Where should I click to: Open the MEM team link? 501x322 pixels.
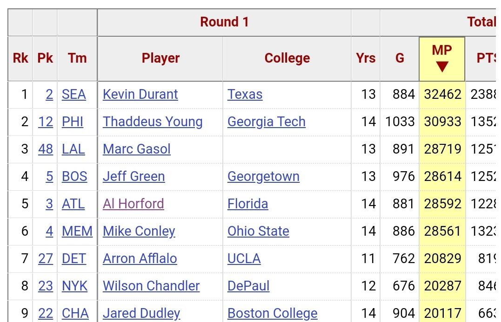pyautogui.click(x=77, y=231)
